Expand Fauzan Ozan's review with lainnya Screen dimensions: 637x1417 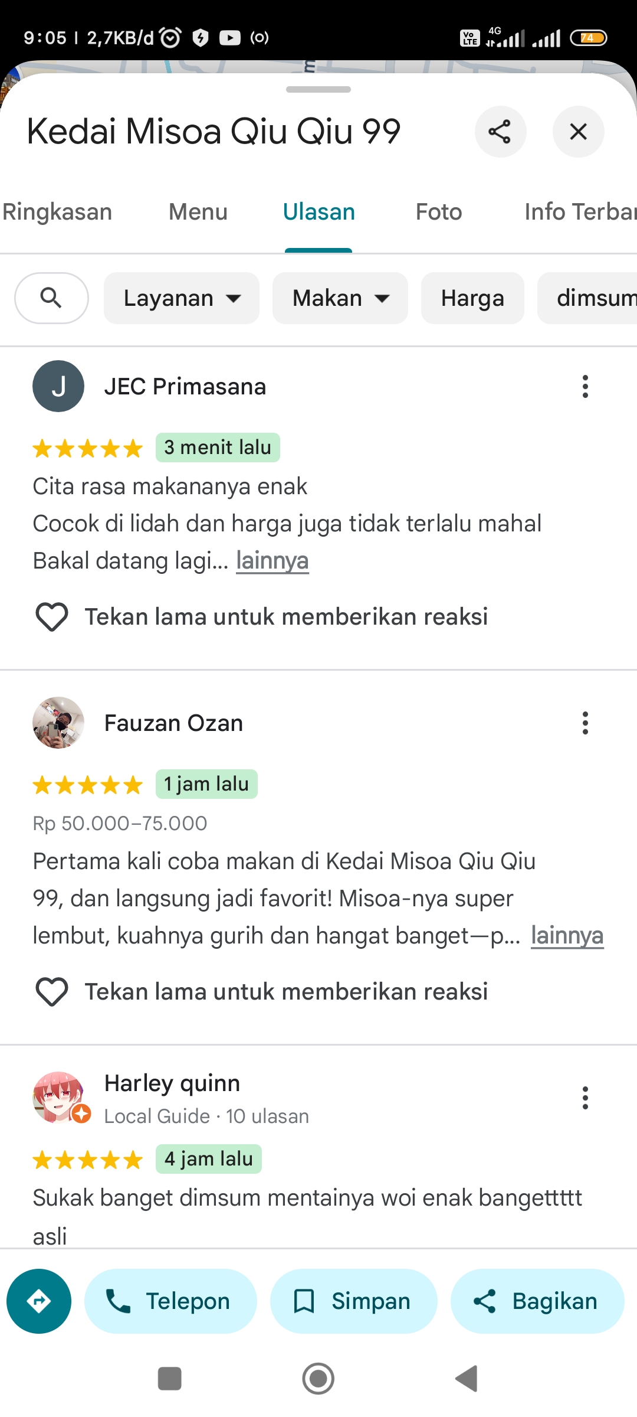pos(567,936)
